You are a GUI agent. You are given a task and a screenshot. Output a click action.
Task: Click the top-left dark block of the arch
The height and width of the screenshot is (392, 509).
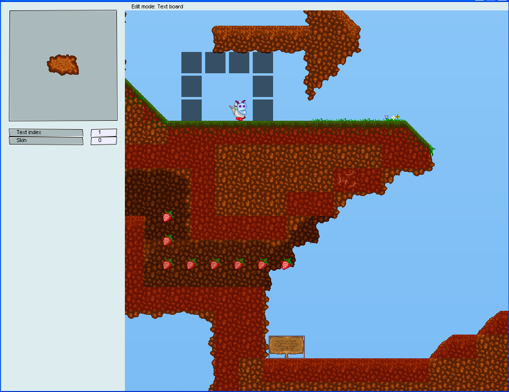tap(191, 62)
